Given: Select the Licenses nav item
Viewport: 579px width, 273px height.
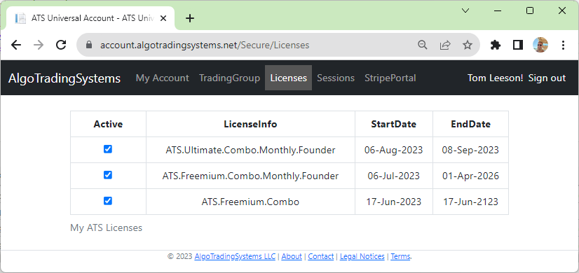Looking at the screenshot, I should click(x=288, y=78).
